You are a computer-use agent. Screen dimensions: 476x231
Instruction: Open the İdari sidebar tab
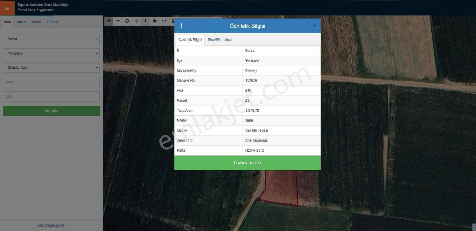point(7,22)
